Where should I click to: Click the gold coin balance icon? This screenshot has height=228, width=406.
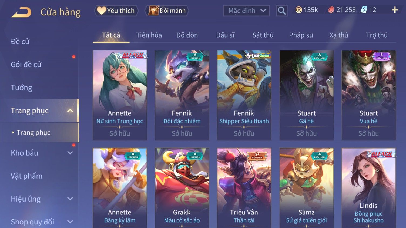pyautogui.click(x=298, y=10)
